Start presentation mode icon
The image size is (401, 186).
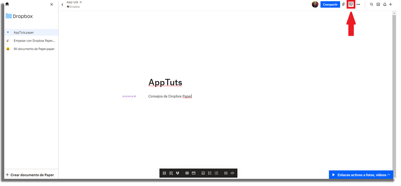point(351,4)
